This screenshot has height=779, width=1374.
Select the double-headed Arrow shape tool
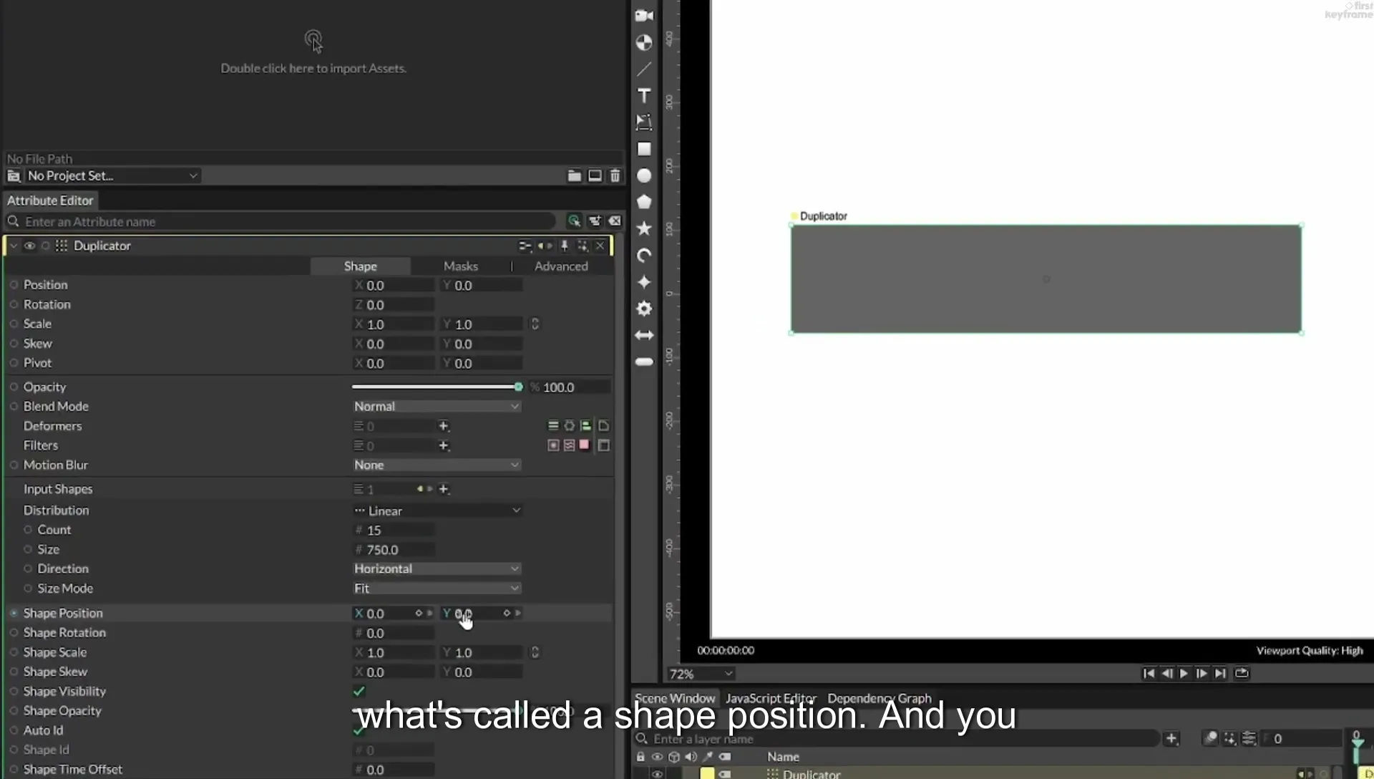tap(644, 335)
